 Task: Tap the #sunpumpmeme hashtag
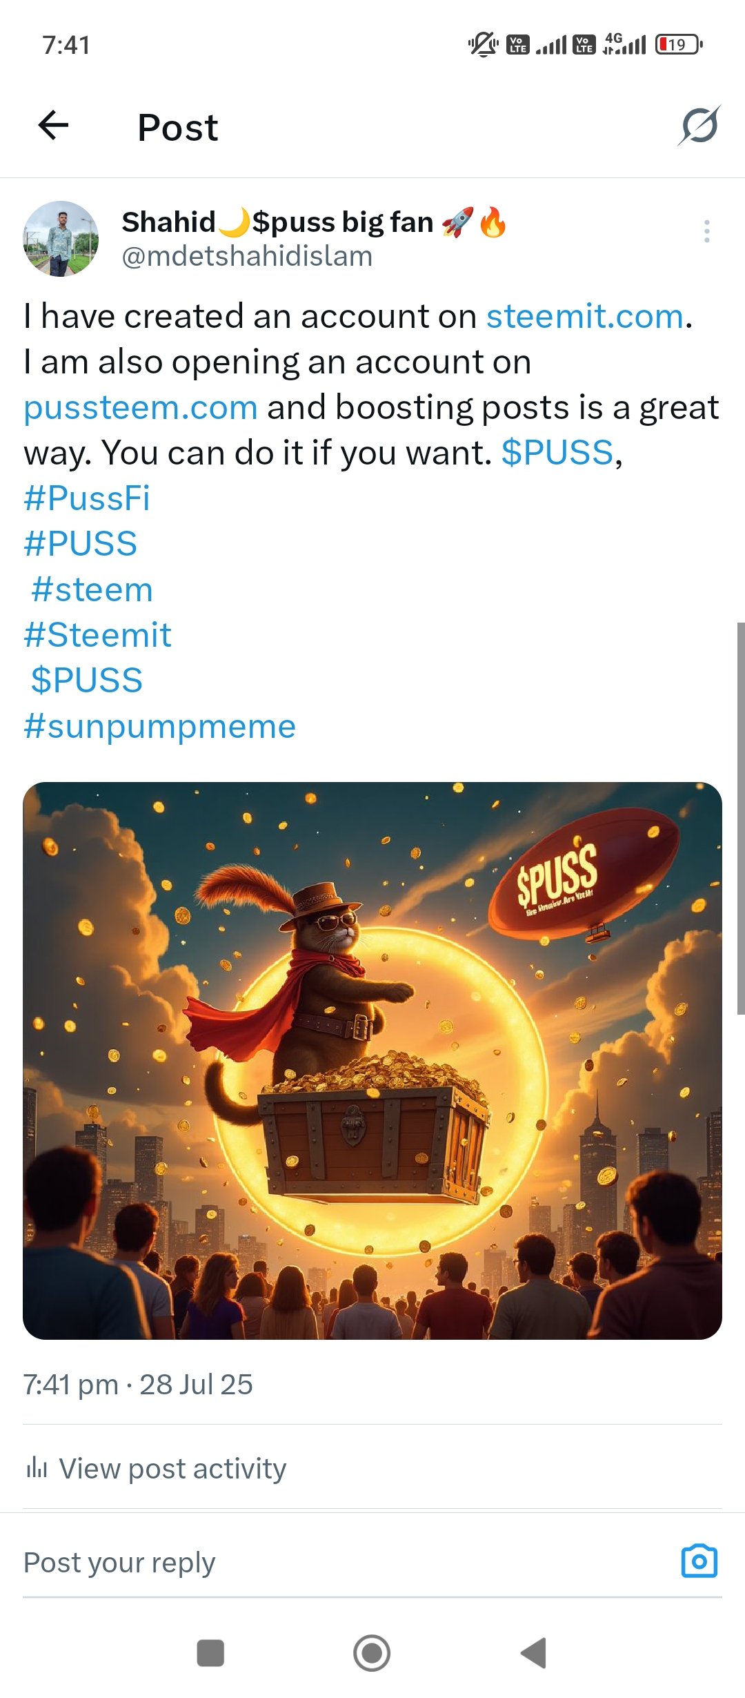click(x=159, y=726)
